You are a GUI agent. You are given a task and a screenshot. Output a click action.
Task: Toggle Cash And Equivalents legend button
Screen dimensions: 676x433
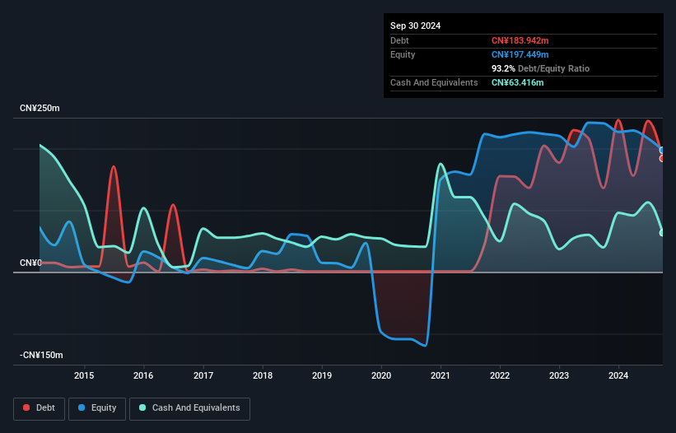pyautogui.click(x=189, y=408)
